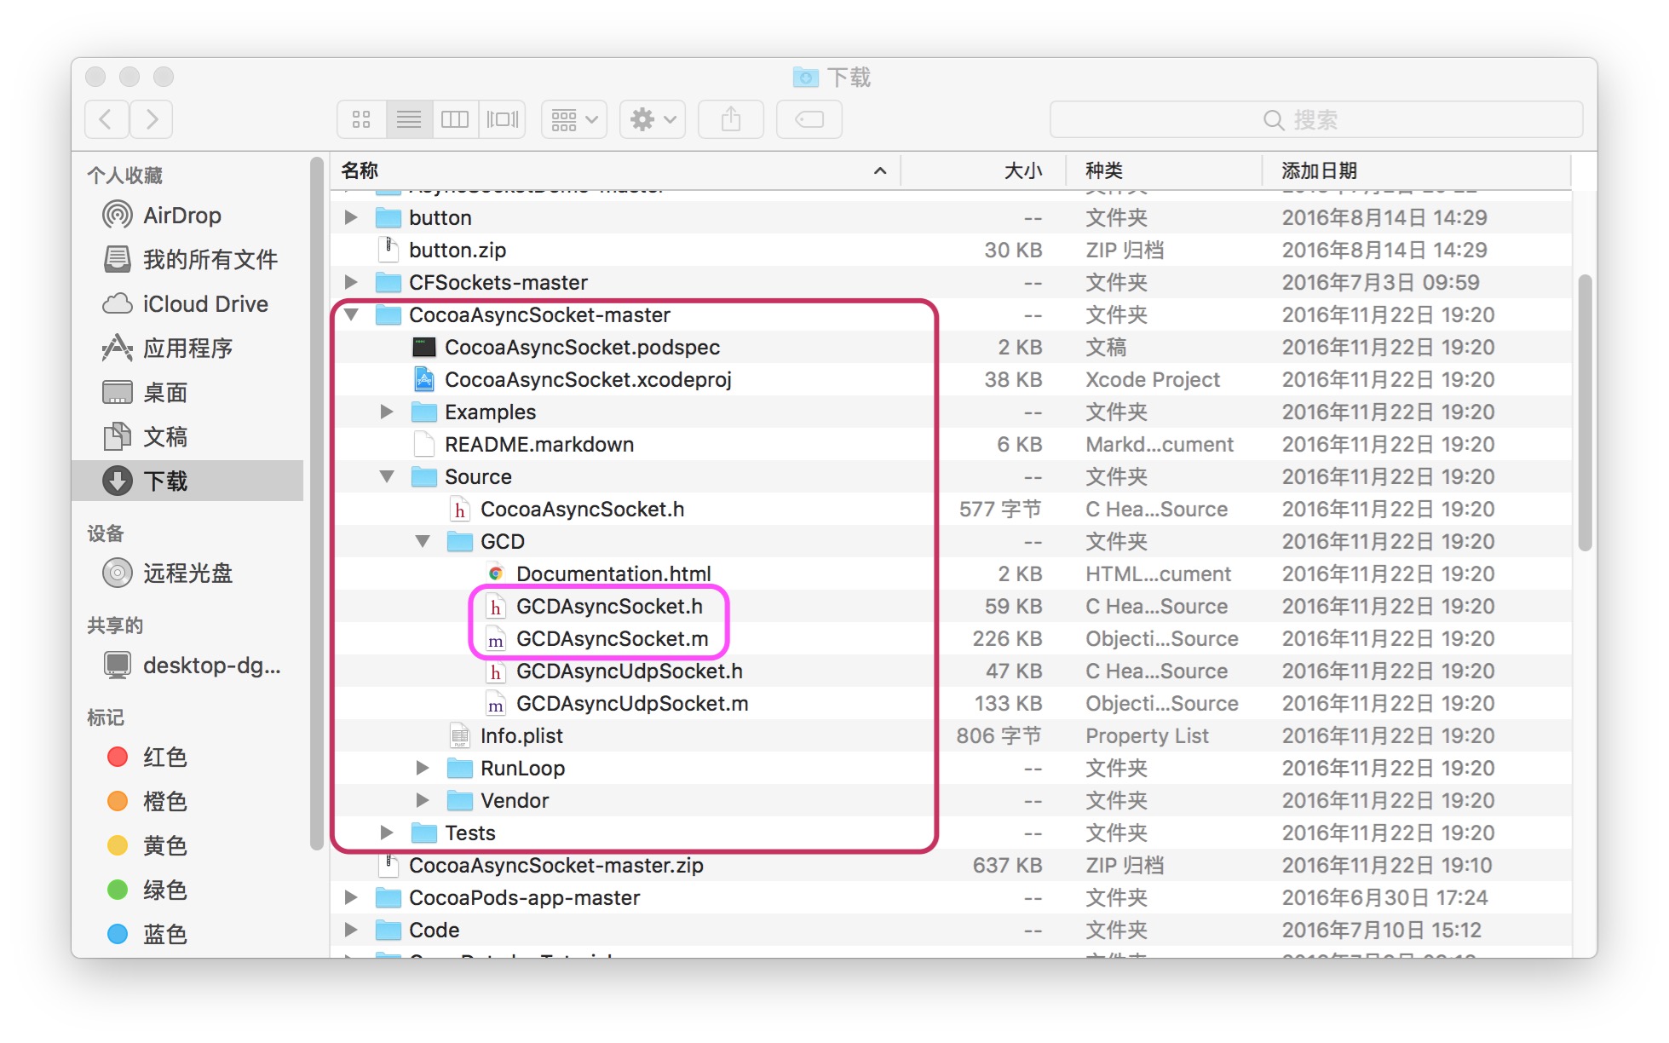Select the CocoaAsyncSocket.podspec file icon
Screen dimensions: 1669x1043
coord(423,347)
